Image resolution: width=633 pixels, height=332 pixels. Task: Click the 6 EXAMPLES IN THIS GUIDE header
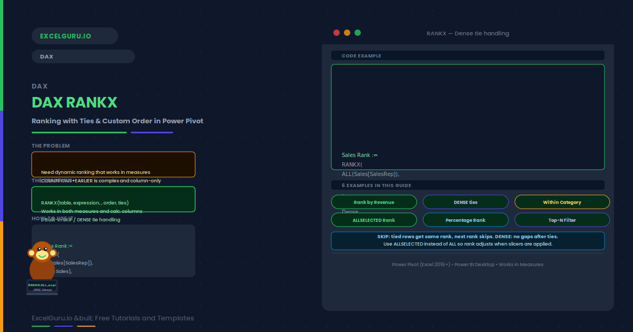pos(468,185)
